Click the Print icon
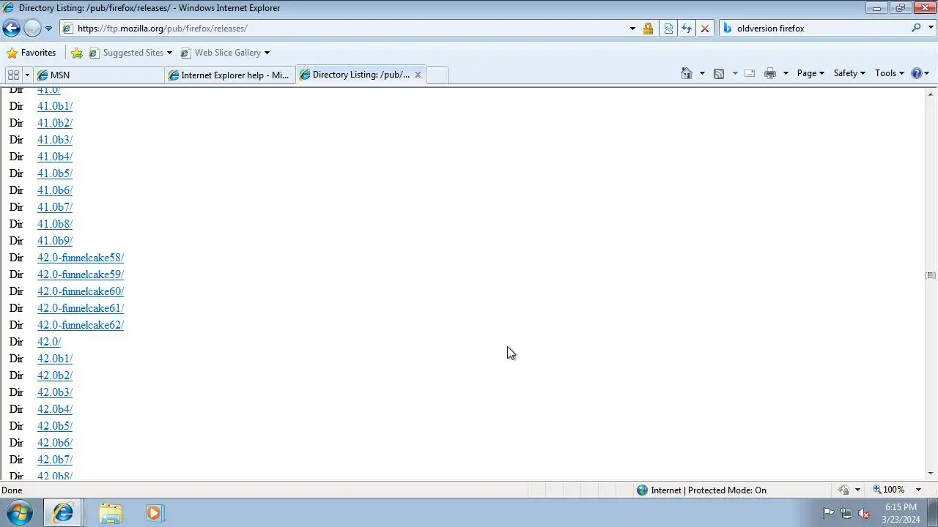The image size is (938, 527). tap(770, 73)
